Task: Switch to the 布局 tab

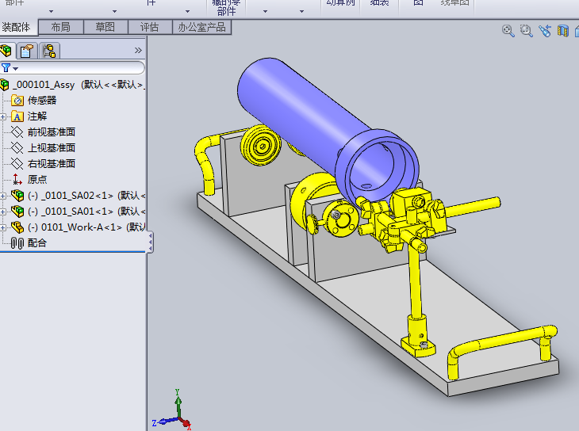Action: click(x=60, y=27)
